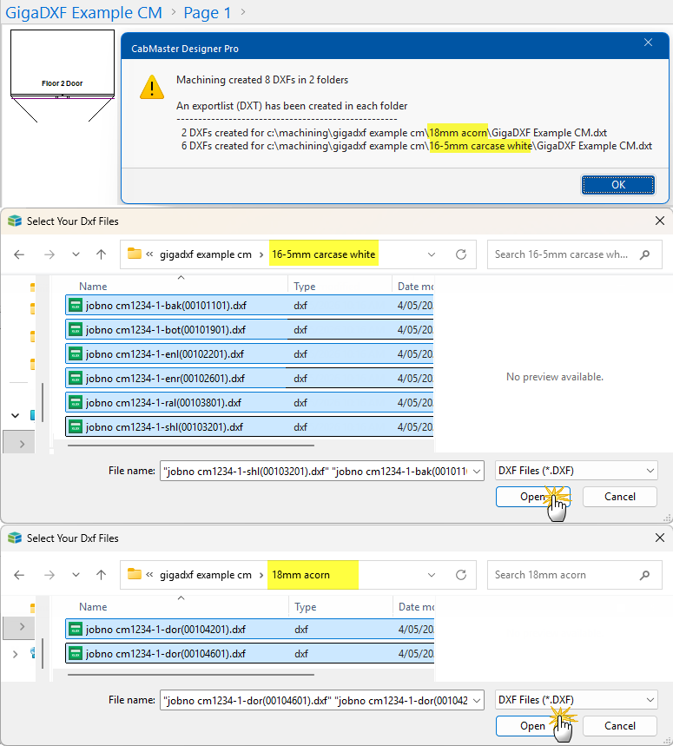Image resolution: width=673 pixels, height=746 pixels.
Task: Go forward in the 18mm acorn dialog
Action: click(49, 575)
